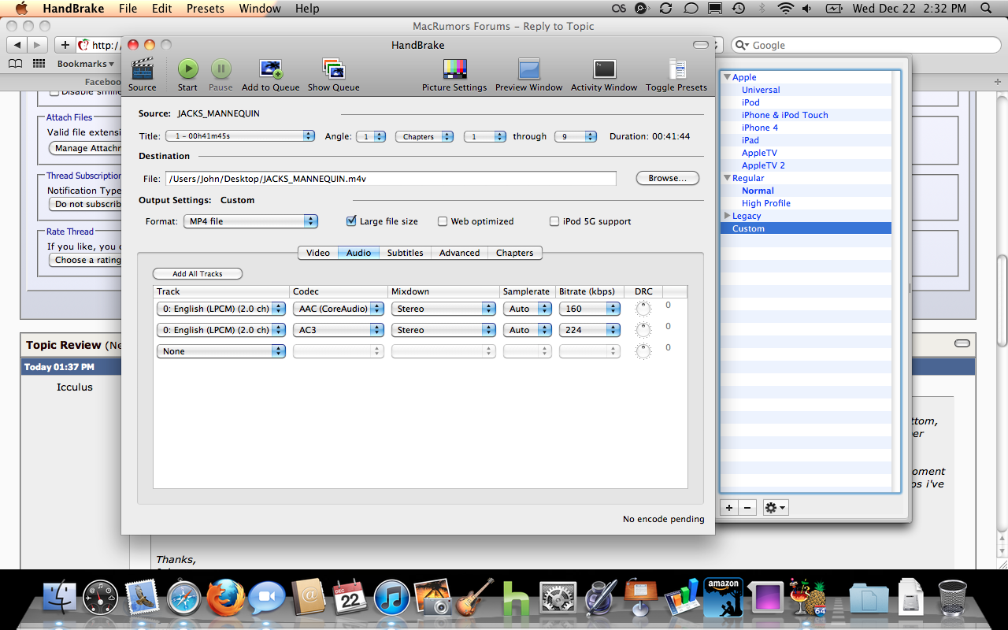Image resolution: width=1008 pixels, height=630 pixels.
Task: Open Bookmarks menu in Safari bookmarks bar
Action: [85, 64]
